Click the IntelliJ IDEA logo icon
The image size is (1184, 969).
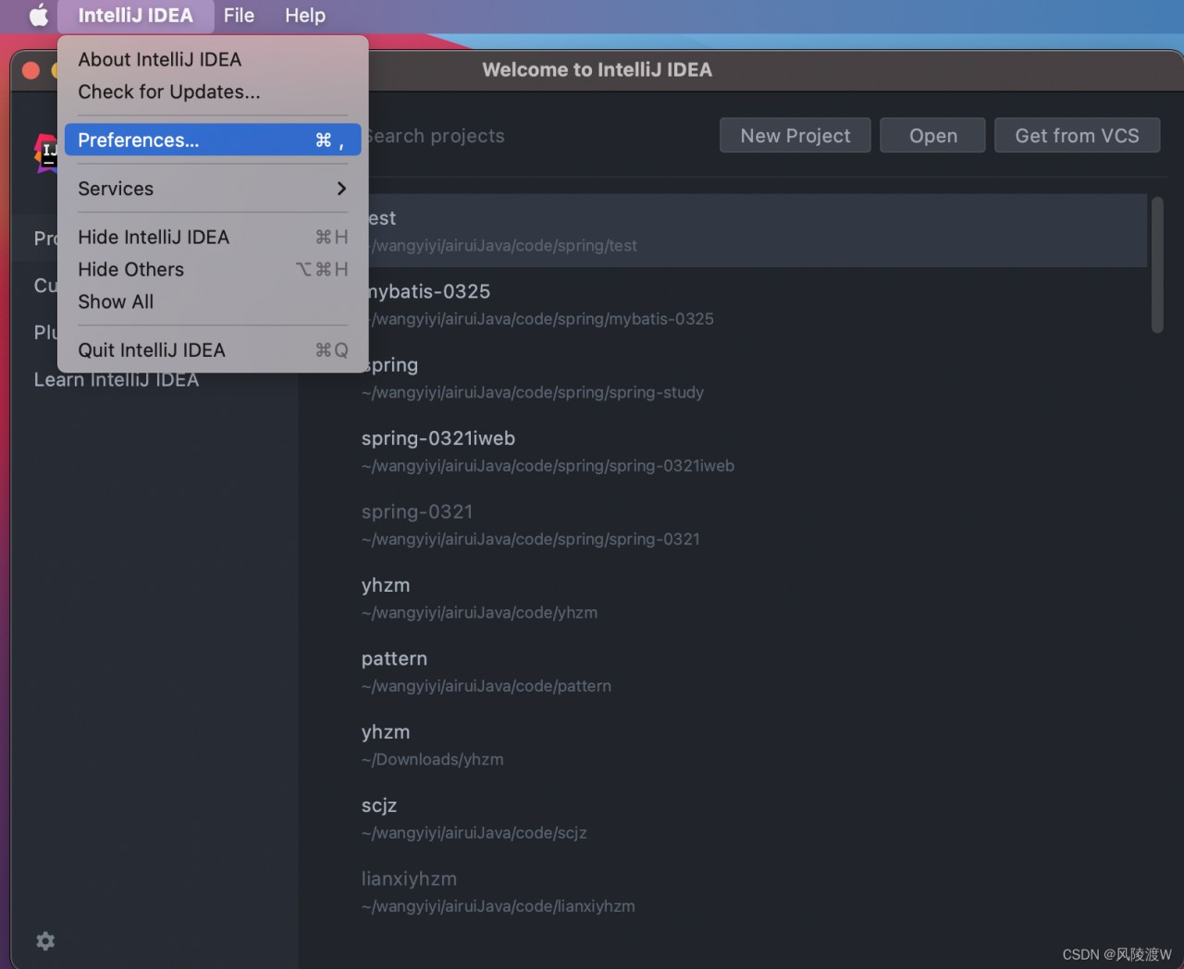(46, 153)
